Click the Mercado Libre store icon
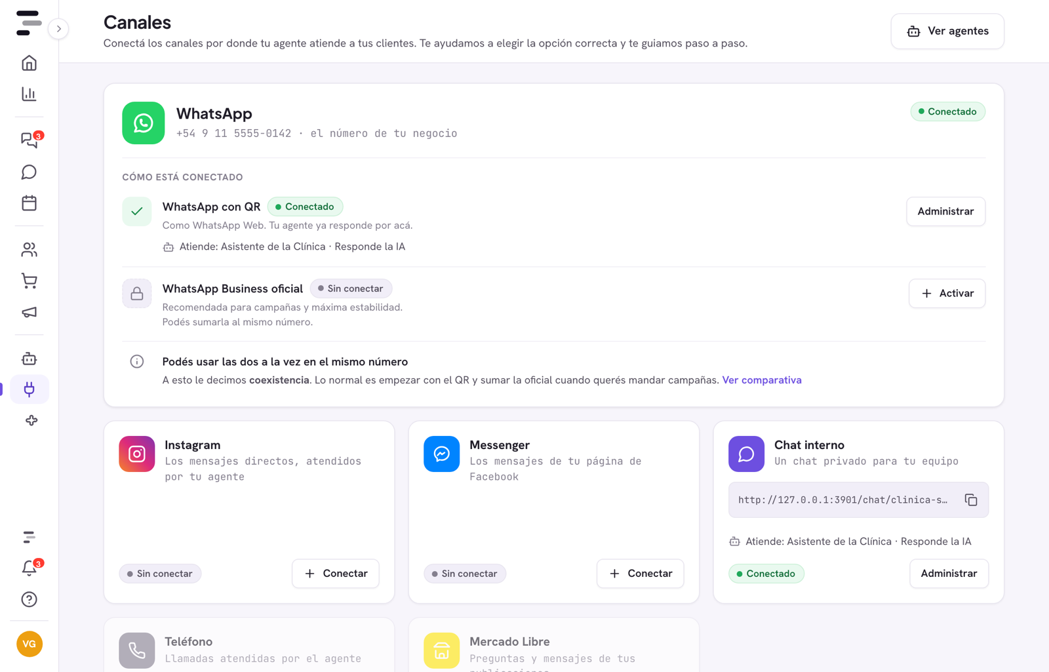 tap(441, 650)
